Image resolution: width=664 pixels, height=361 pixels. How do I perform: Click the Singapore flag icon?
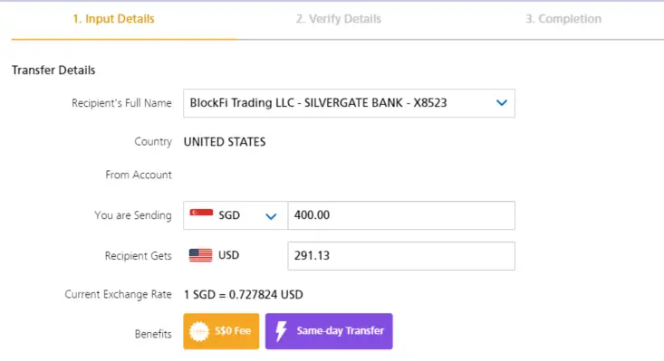coord(201,213)
